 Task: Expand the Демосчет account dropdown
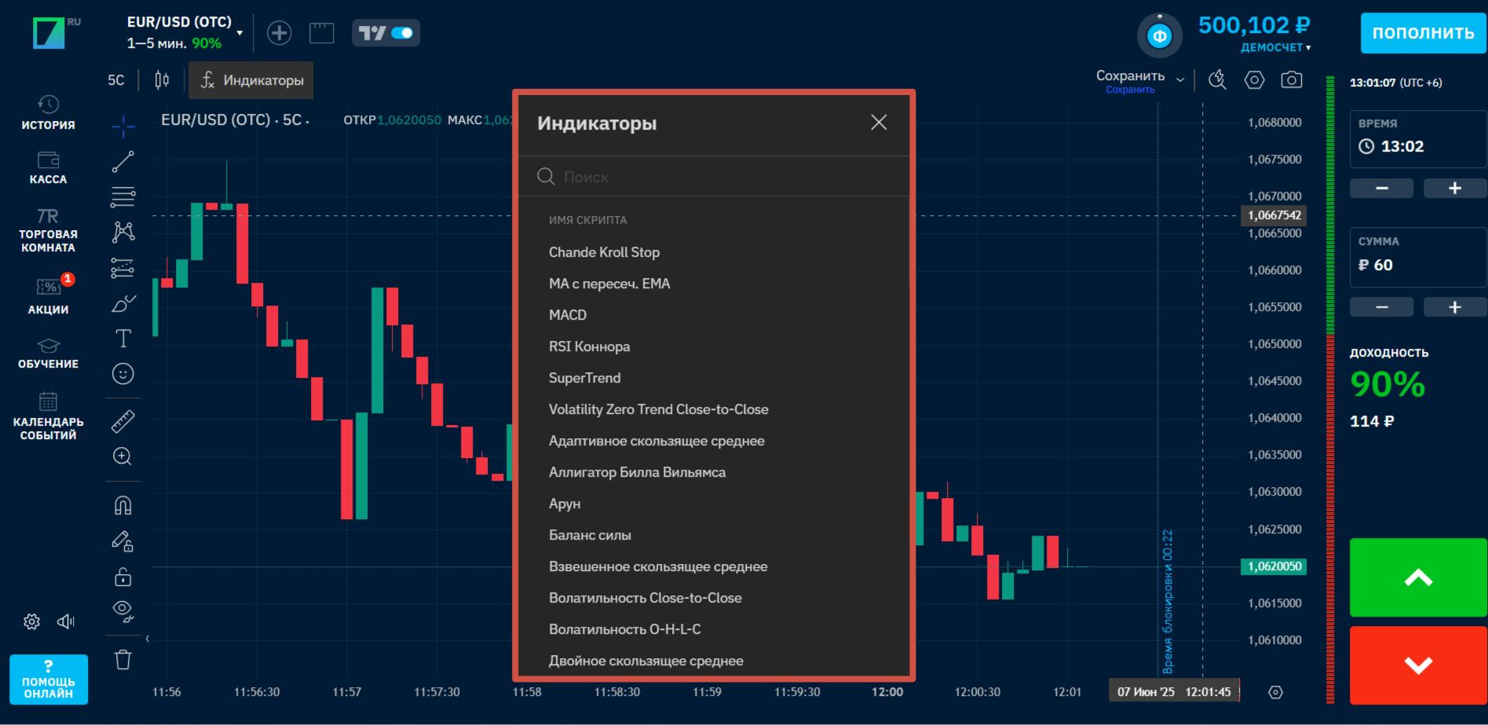1275,47
